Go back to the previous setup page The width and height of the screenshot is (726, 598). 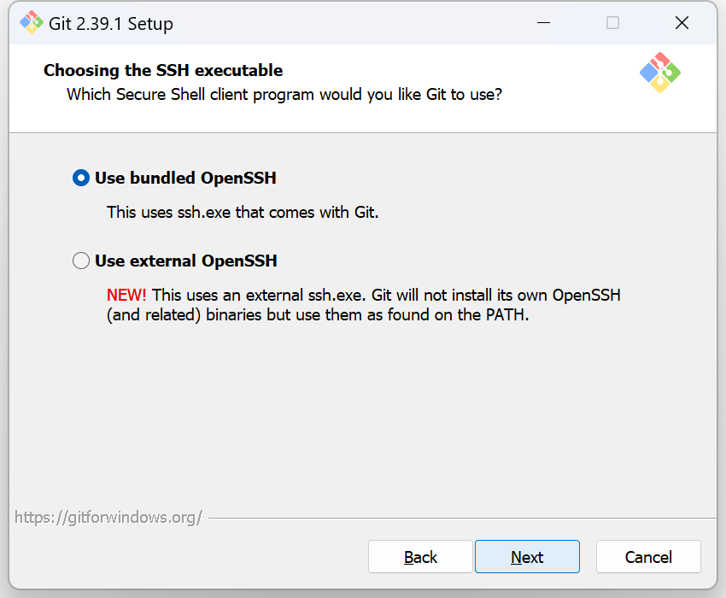coord(420,557)
